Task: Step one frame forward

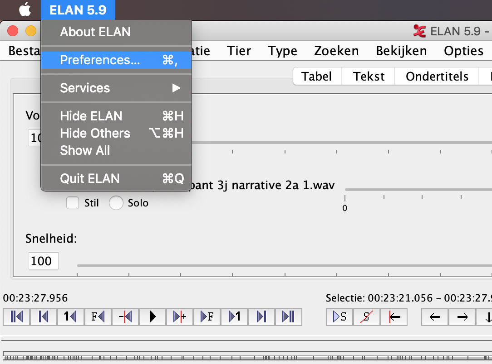Action: pyautogui.click(x=207, y=316)
